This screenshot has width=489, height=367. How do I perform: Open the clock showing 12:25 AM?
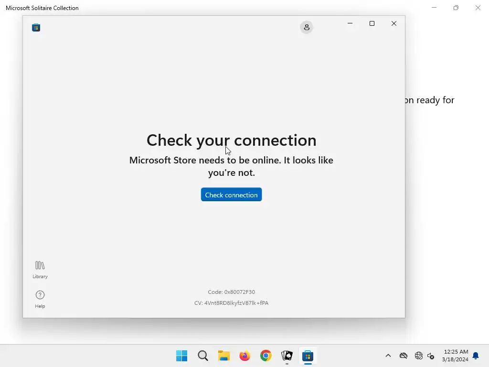point(455,356)
